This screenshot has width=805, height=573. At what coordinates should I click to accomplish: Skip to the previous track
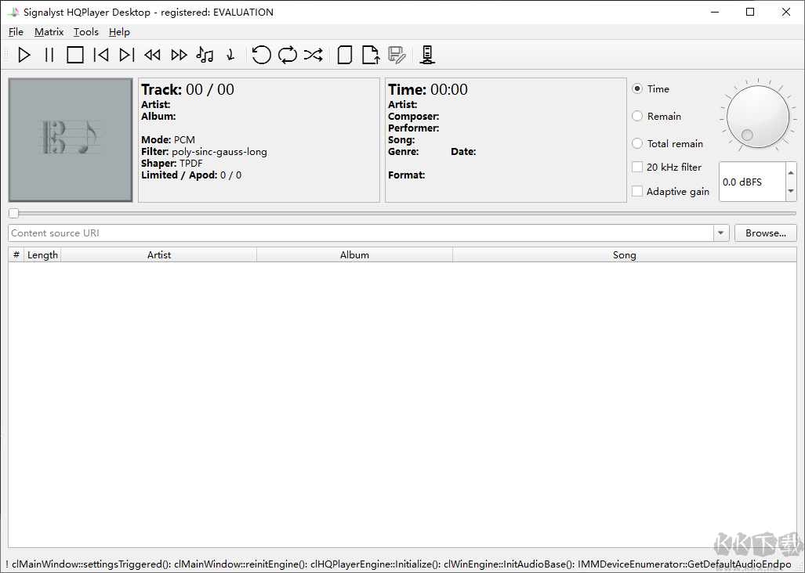point(100,55)
